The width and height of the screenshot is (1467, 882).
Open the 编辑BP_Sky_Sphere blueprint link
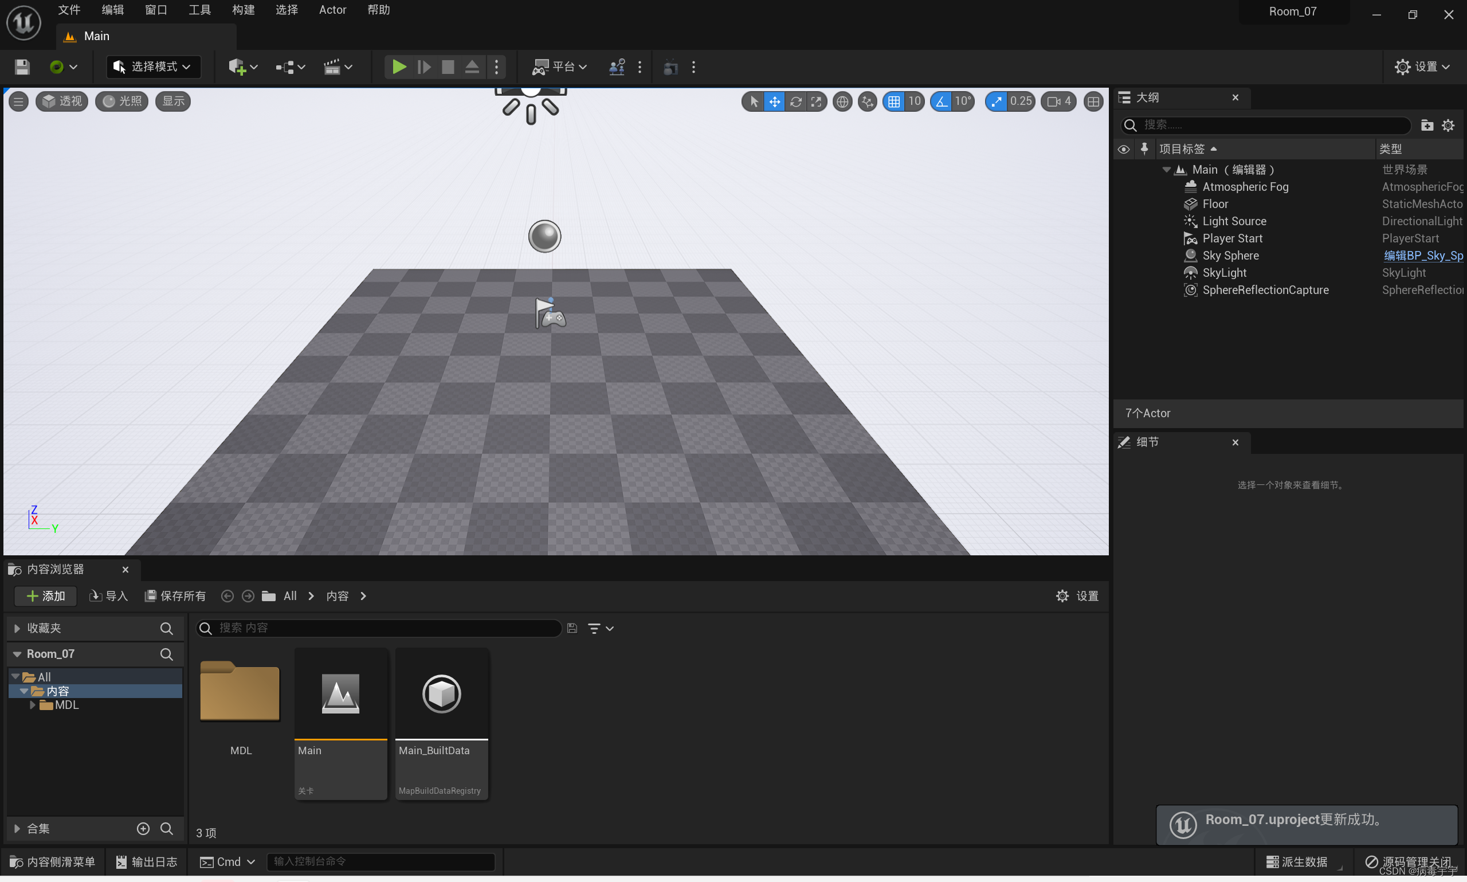pyautogui.click(x=1422, y=256)
